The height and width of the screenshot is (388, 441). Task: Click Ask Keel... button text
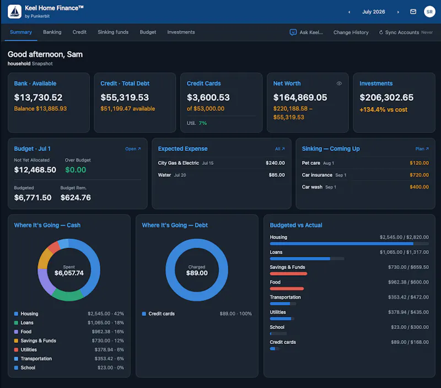point(311,33)
